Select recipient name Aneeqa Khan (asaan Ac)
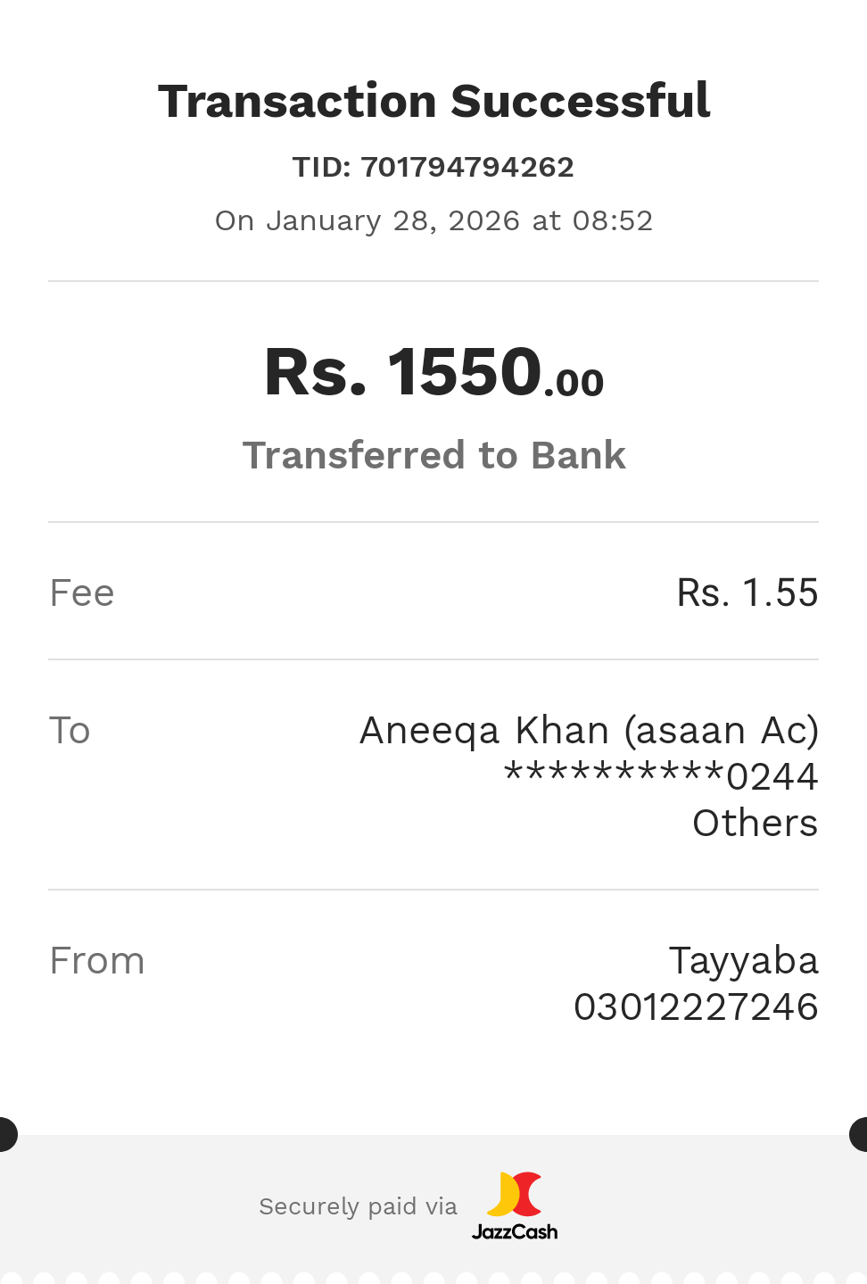867x1284 pixels. click(x=589, y=731)
